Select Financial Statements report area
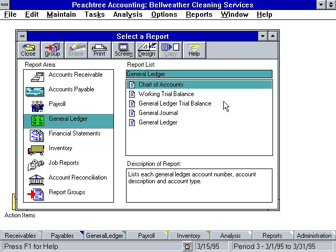Viewport: 336px width, 252px height. pos(68,136)
